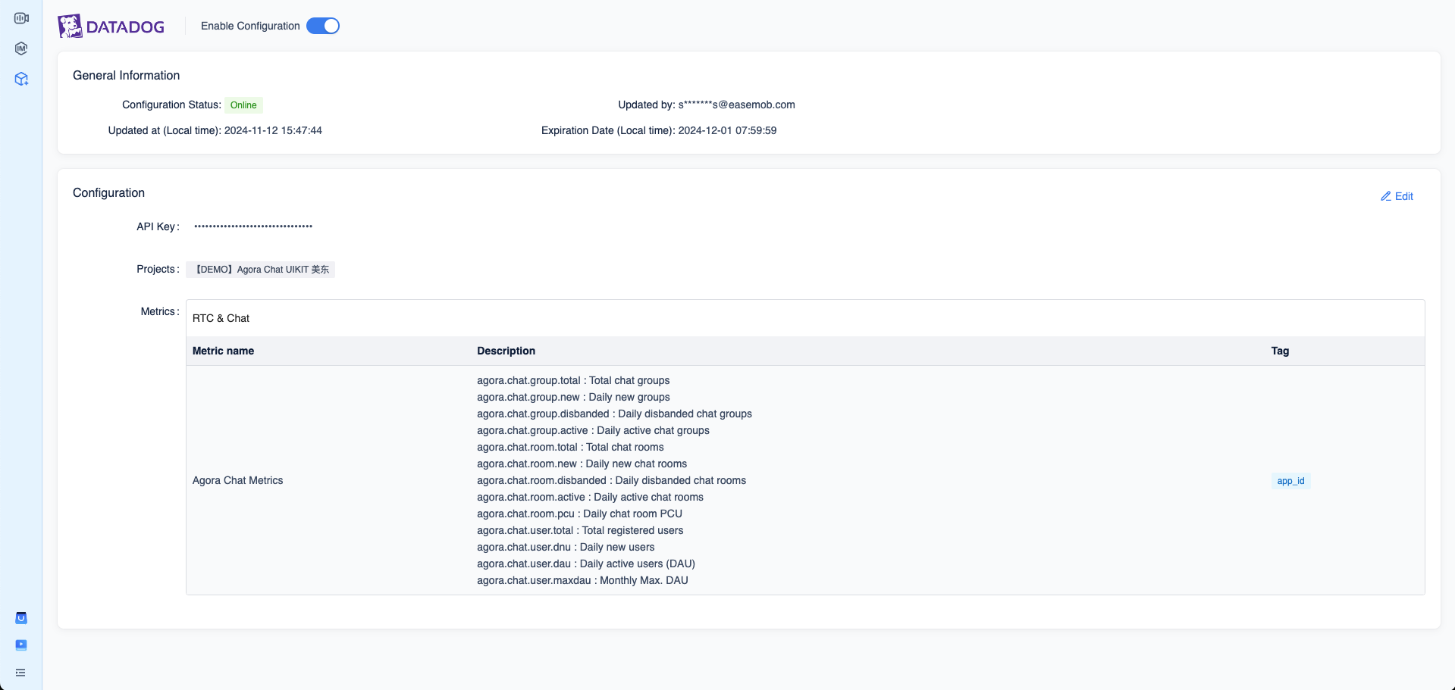
Task: Click the Edit link in Configuration
Action: 1397,196
